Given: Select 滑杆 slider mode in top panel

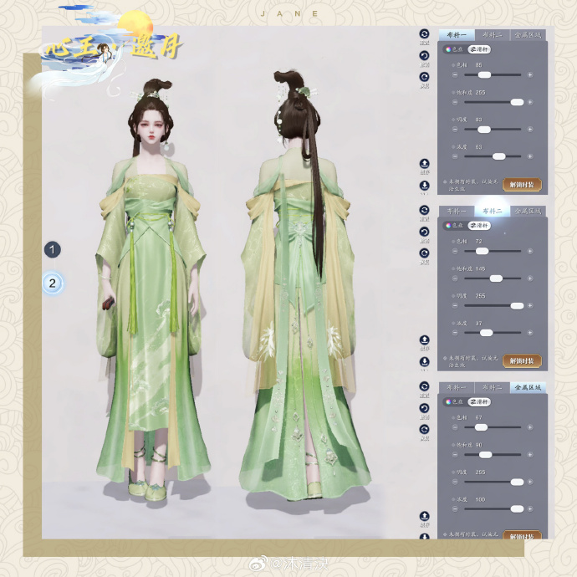Looking at the screenshot, I should (479, 49).
